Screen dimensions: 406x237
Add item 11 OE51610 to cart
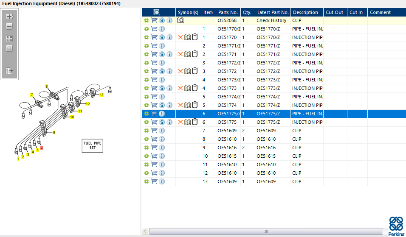coord(154,165)
